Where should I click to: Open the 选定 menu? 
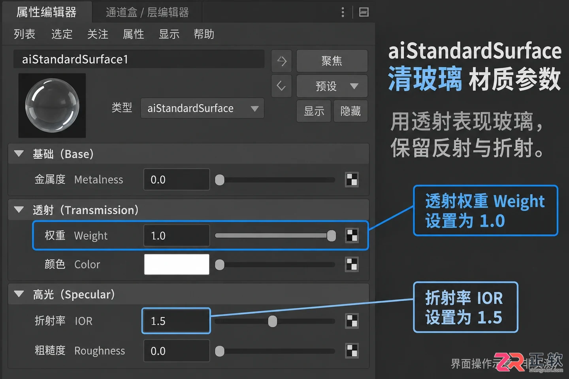(62, 34)
